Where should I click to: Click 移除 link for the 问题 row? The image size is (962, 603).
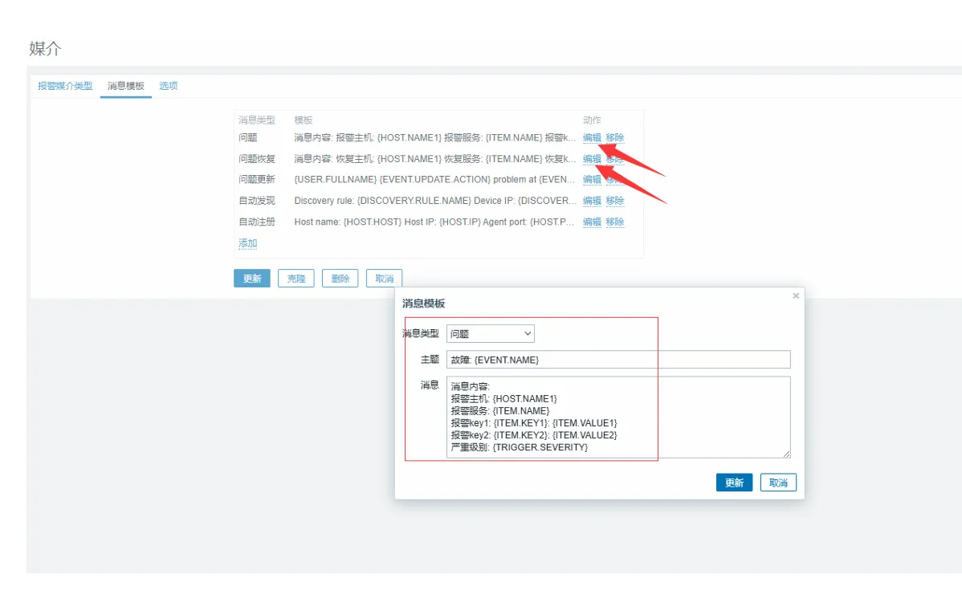click(614, 137)
